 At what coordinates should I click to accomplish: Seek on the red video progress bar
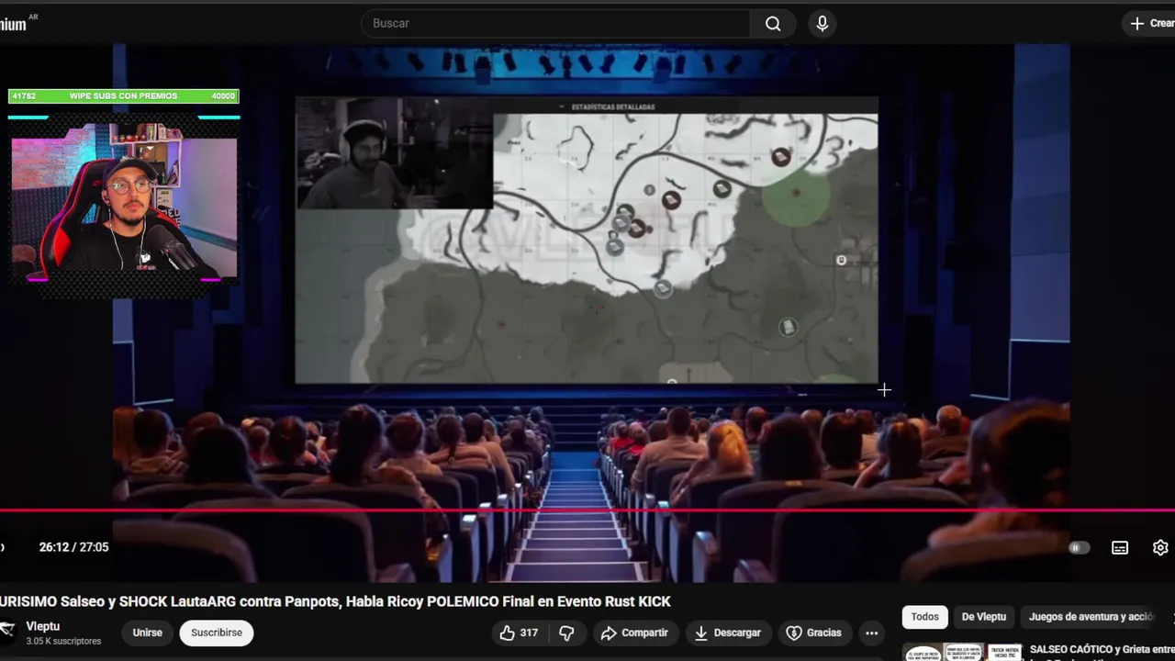point(587,510)
